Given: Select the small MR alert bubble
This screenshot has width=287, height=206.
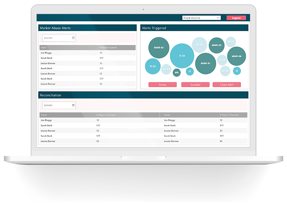Looking at the screenshot, I should (177, 72).
